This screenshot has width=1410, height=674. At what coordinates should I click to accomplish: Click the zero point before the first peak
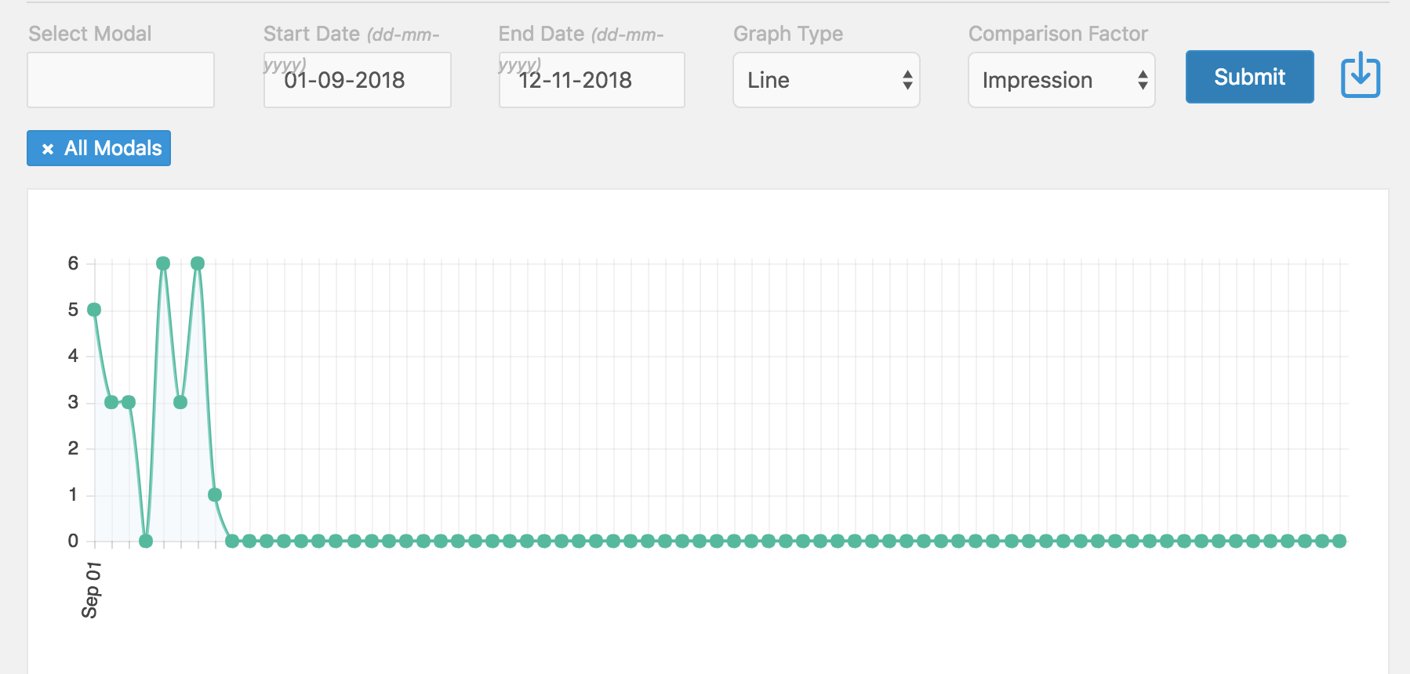(146, 541)
